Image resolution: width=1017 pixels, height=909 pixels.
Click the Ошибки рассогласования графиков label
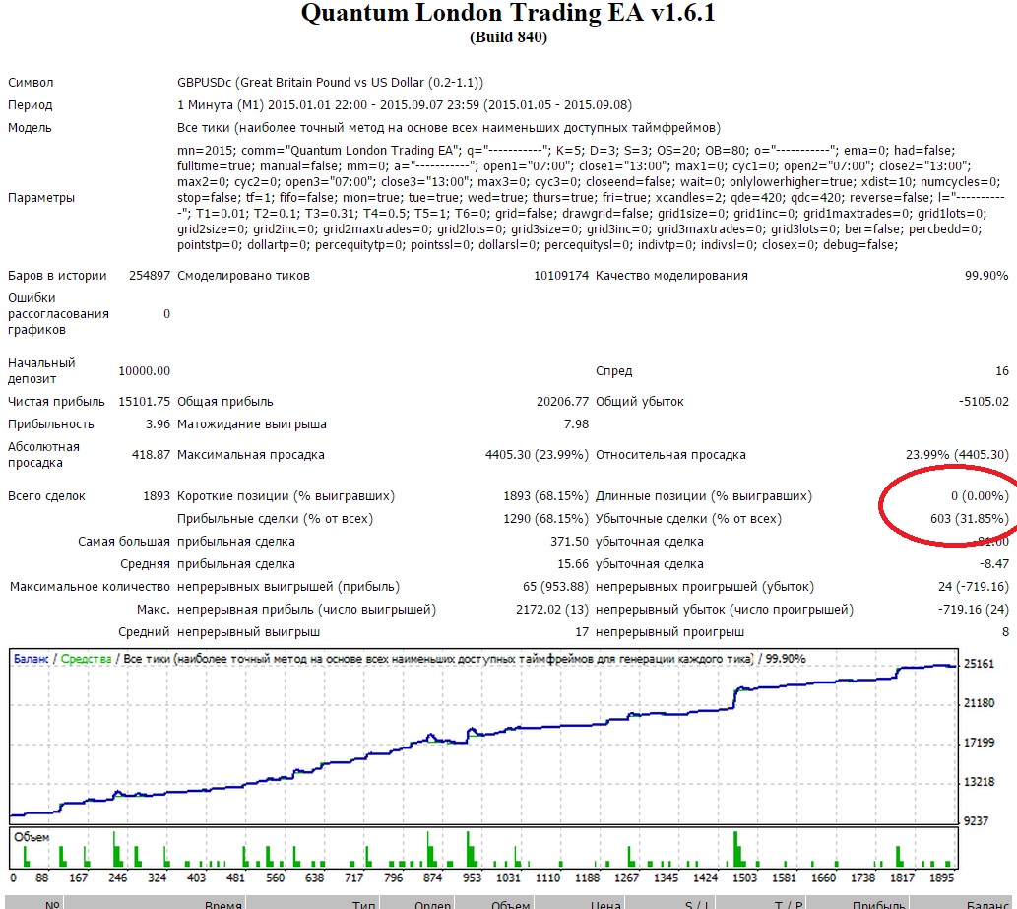coord(58,314)
